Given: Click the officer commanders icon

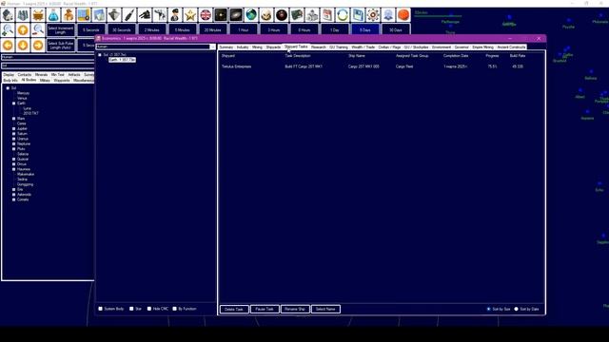Looking at the screenshot, I should pos(175,15).
